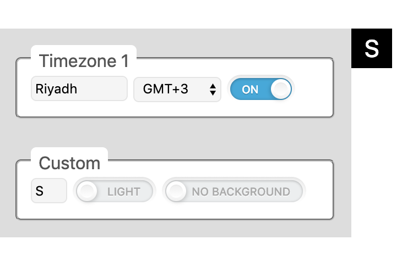This screenshot has height=267, width=402.
Task: Toggle the LIGHT theme switch
Action: tap(115, 192)
